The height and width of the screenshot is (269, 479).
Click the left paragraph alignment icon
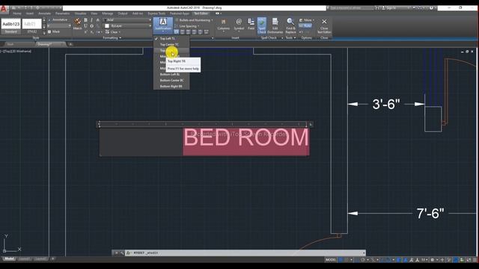click(x=183, y=31)
